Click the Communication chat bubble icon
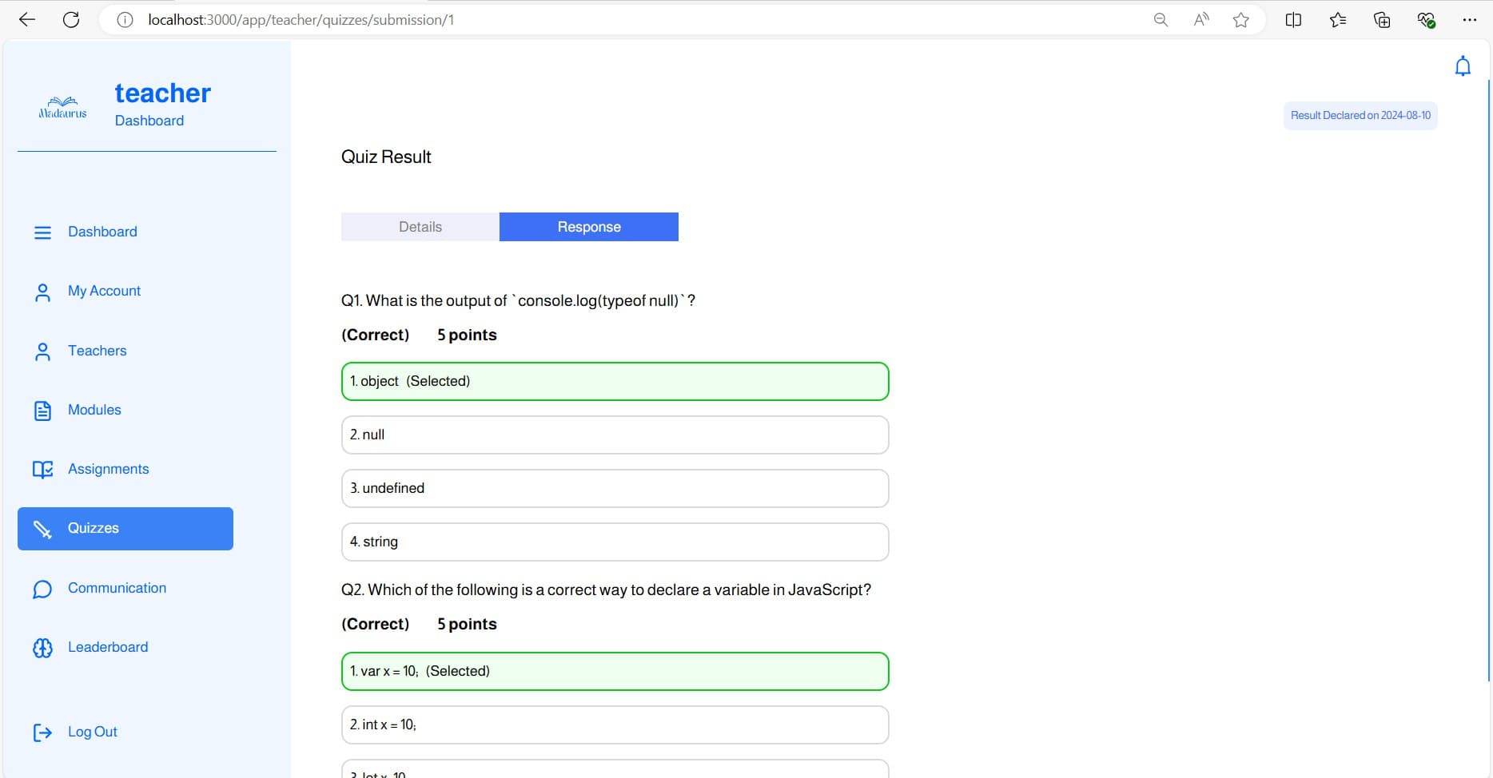This screenshot has height=778, width=1493. [x=42, y=589]
